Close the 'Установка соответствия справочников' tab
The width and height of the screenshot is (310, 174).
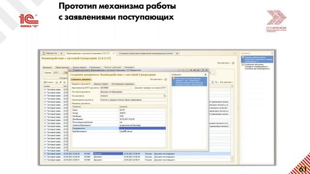[177, 54]
